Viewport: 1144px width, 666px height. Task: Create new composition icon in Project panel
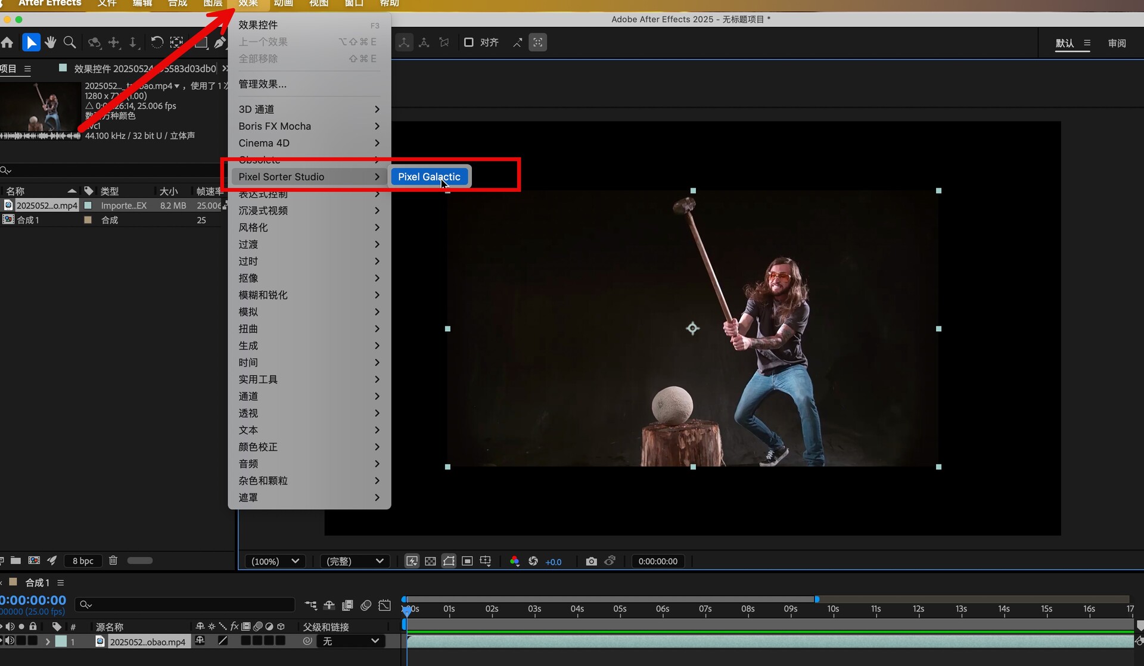point(34,561)
